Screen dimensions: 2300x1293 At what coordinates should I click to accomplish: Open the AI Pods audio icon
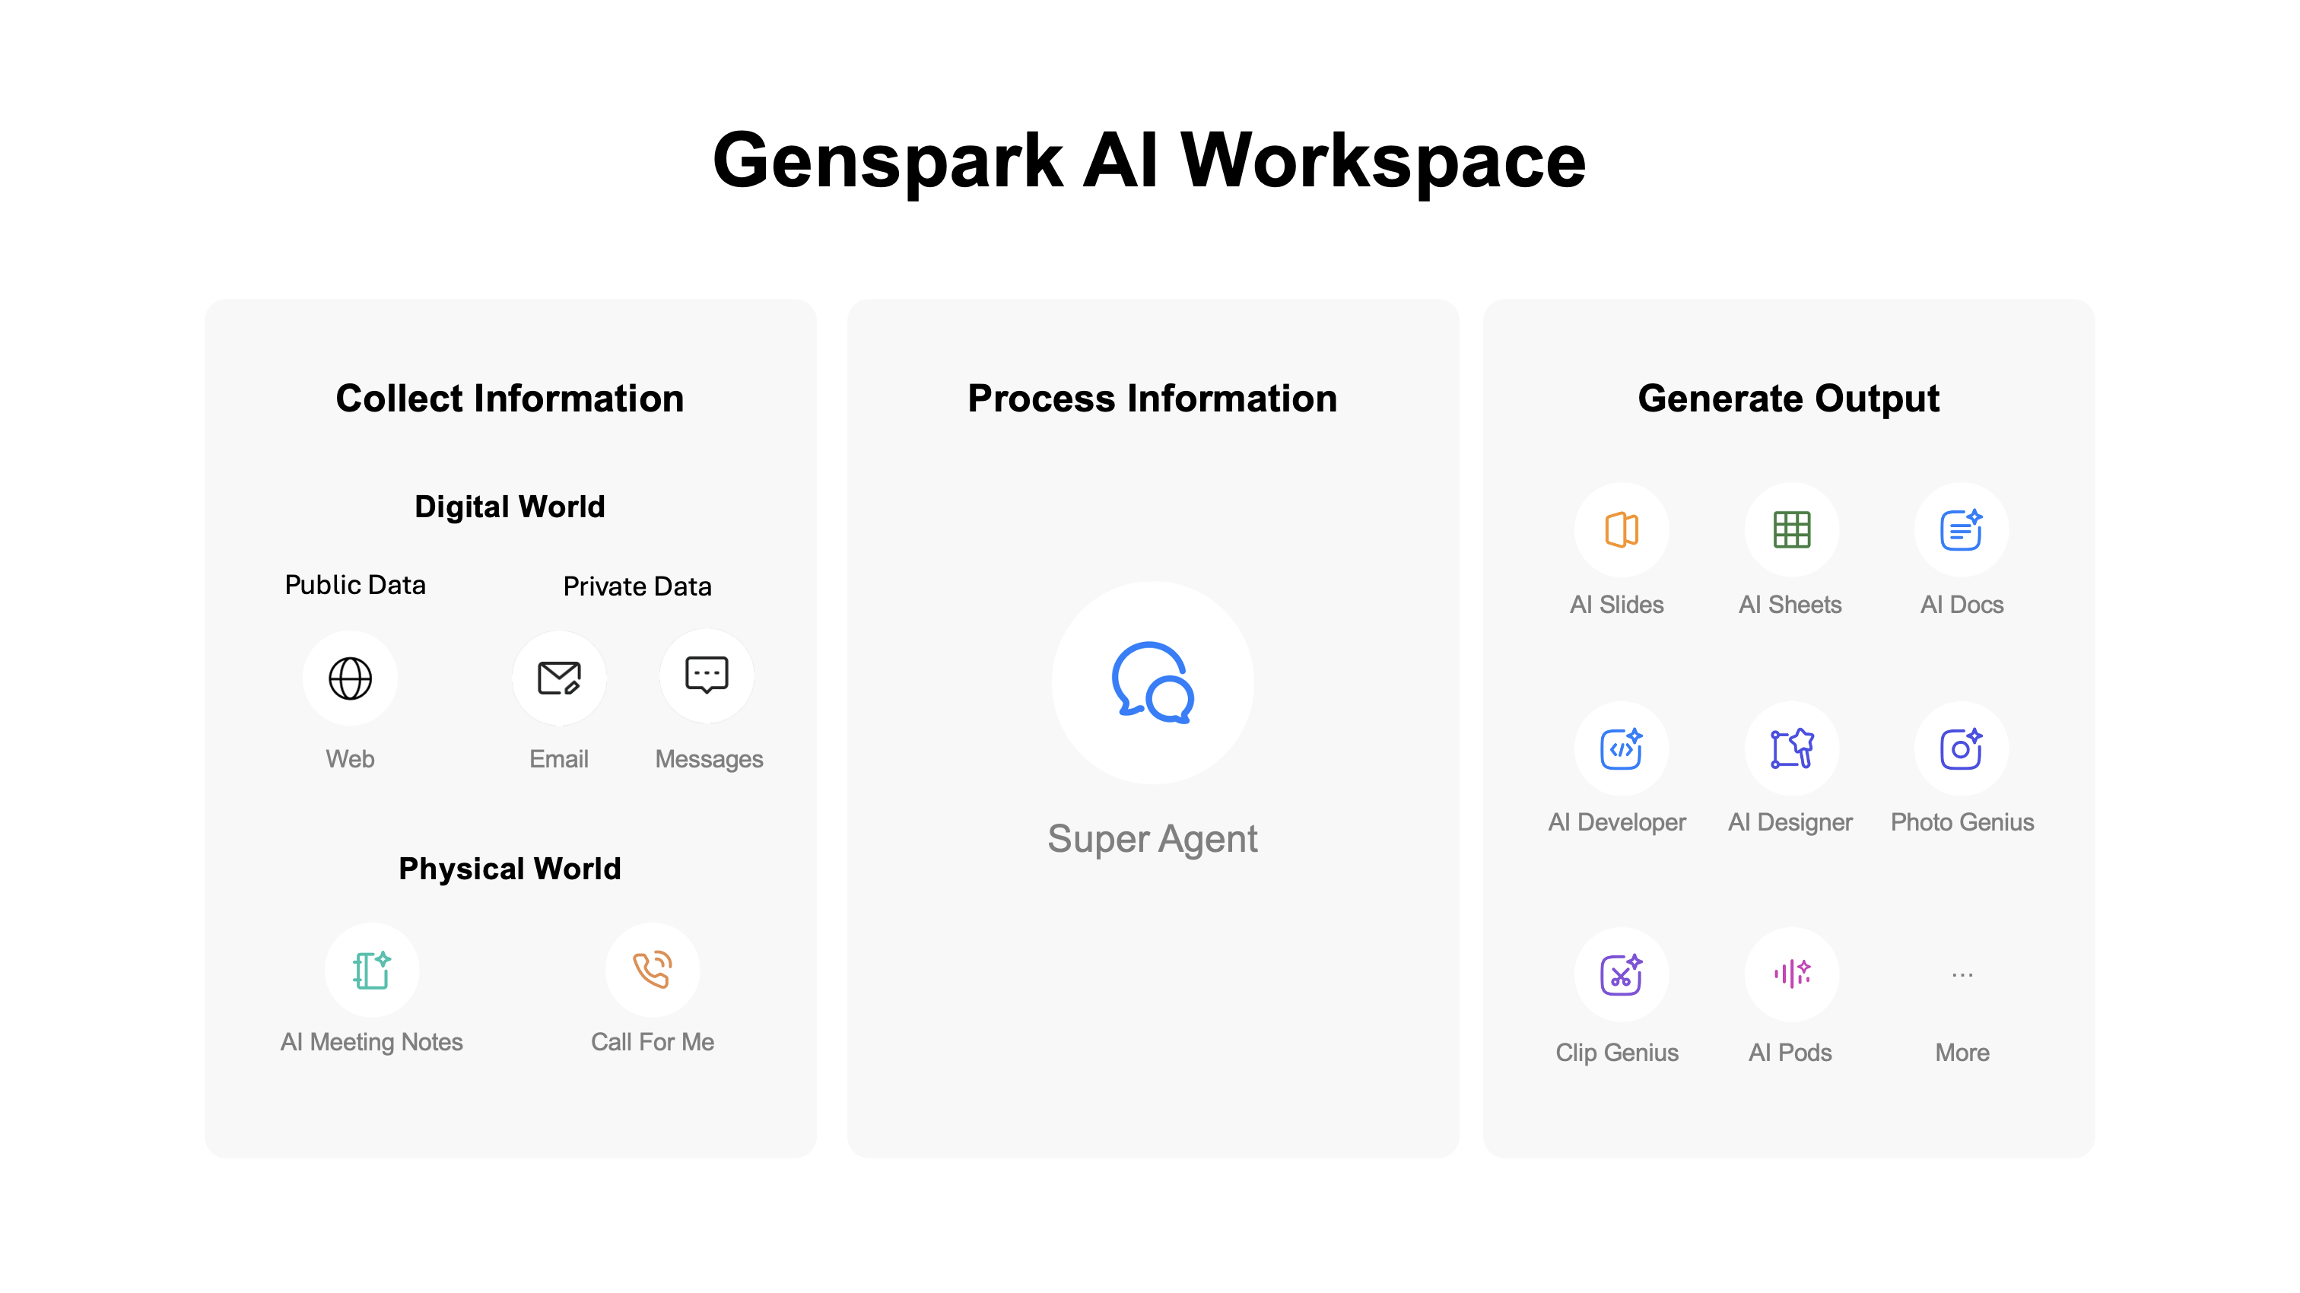point(1790,974)
